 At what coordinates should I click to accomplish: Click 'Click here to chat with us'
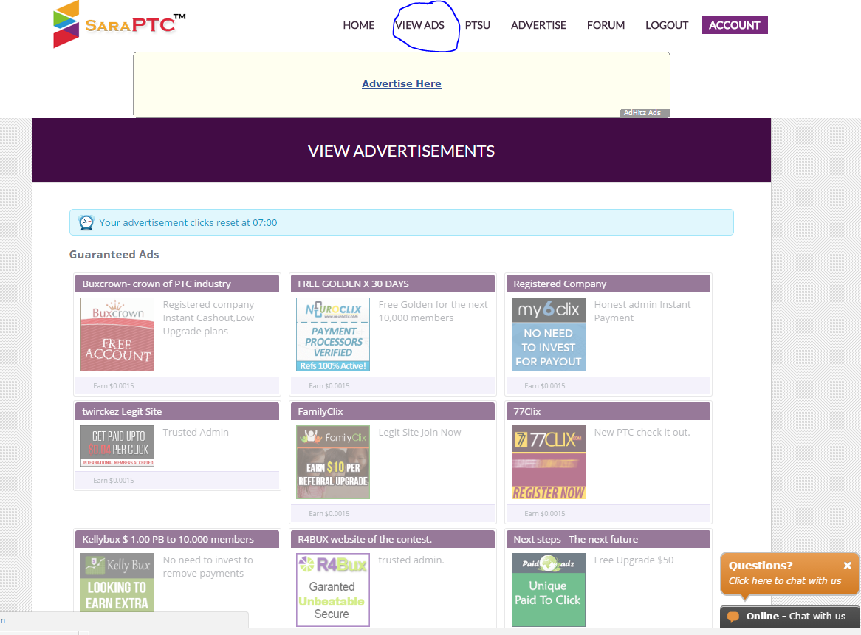coord(785,580)
